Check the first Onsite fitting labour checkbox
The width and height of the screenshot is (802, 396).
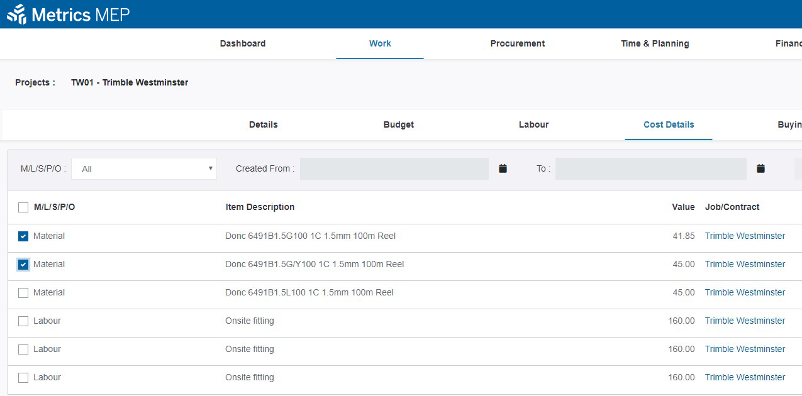click(23, 321)
